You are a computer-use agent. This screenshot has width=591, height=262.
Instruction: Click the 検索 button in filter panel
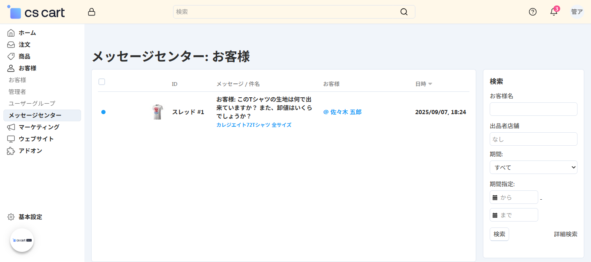[x=499, y=234]
